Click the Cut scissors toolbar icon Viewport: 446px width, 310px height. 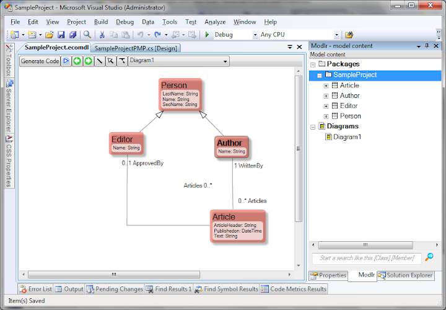pos(102,35)
